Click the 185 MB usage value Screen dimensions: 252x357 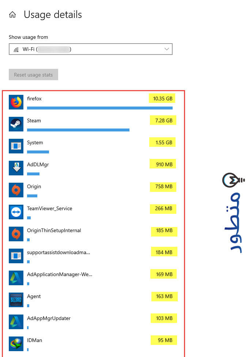tap(164, 231)
